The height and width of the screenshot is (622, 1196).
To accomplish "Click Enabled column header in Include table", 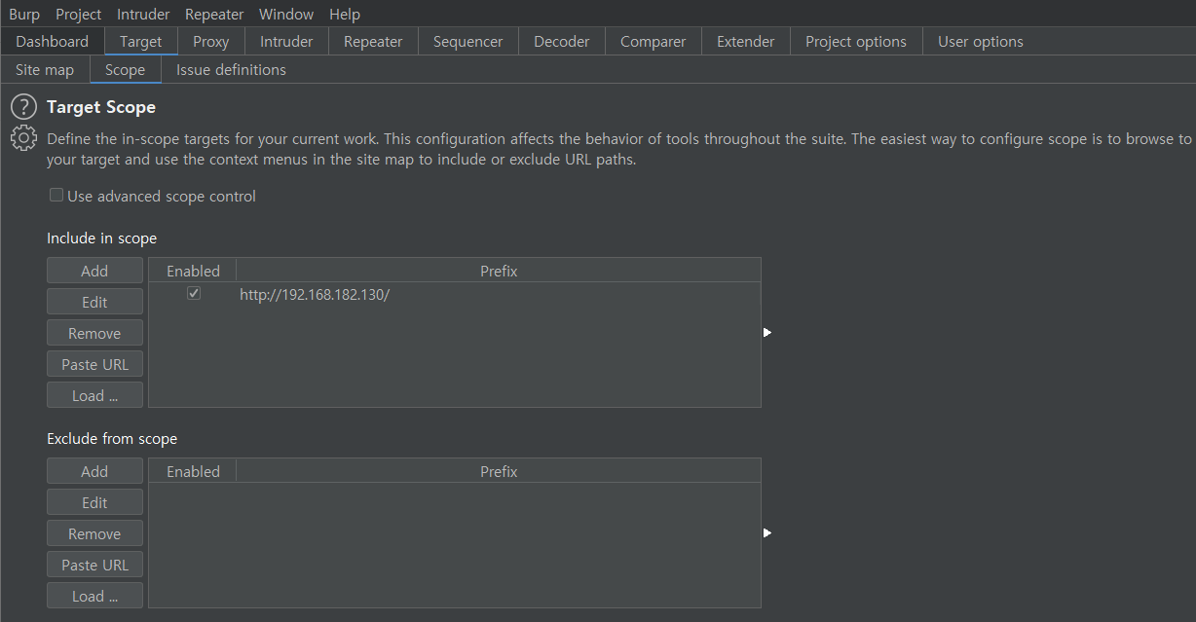I will tap(193, 271).
